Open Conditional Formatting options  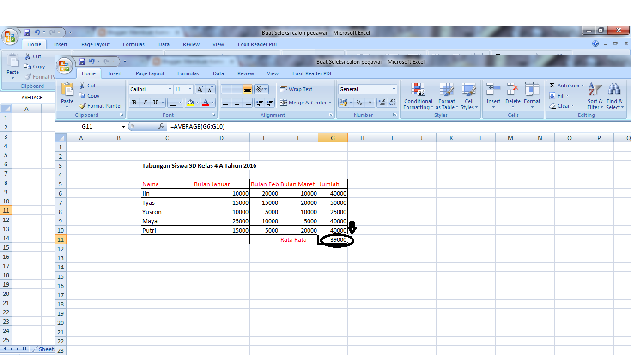[x=418, y=96]
